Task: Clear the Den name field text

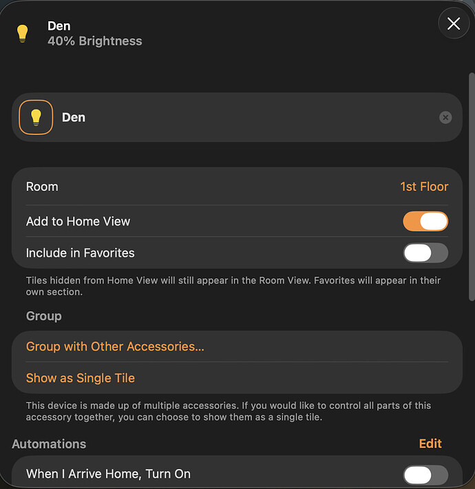Action: tap(445, 118)
